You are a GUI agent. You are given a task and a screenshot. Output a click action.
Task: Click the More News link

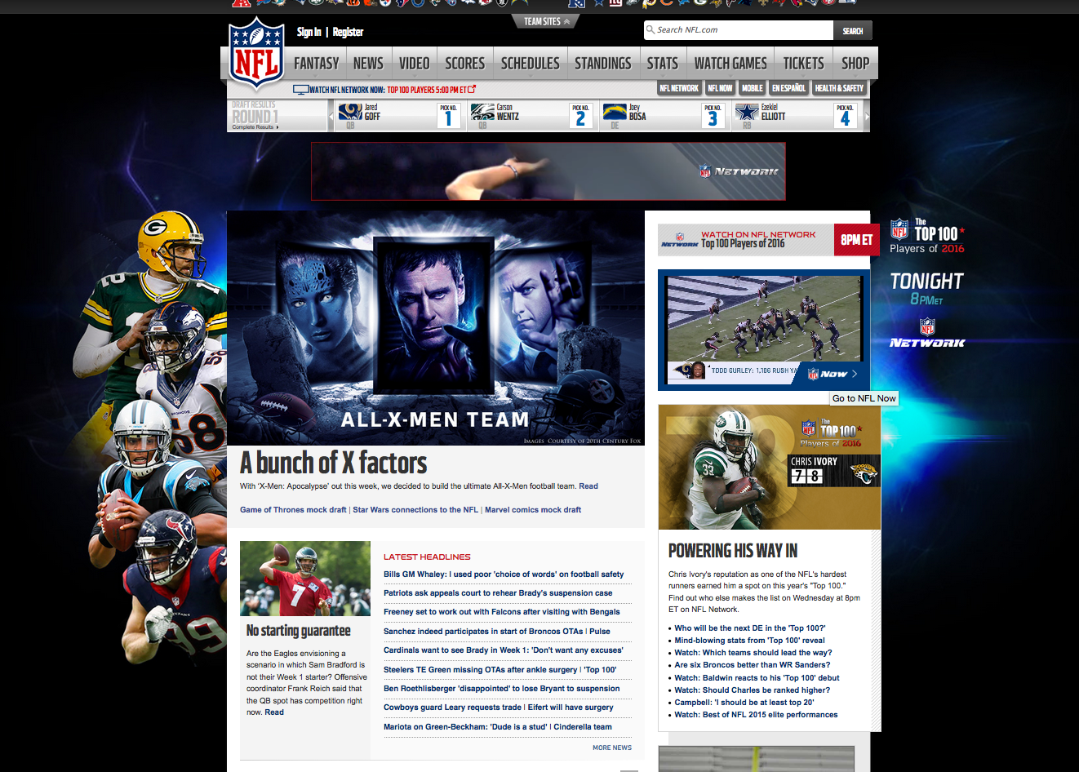[612, 748]
